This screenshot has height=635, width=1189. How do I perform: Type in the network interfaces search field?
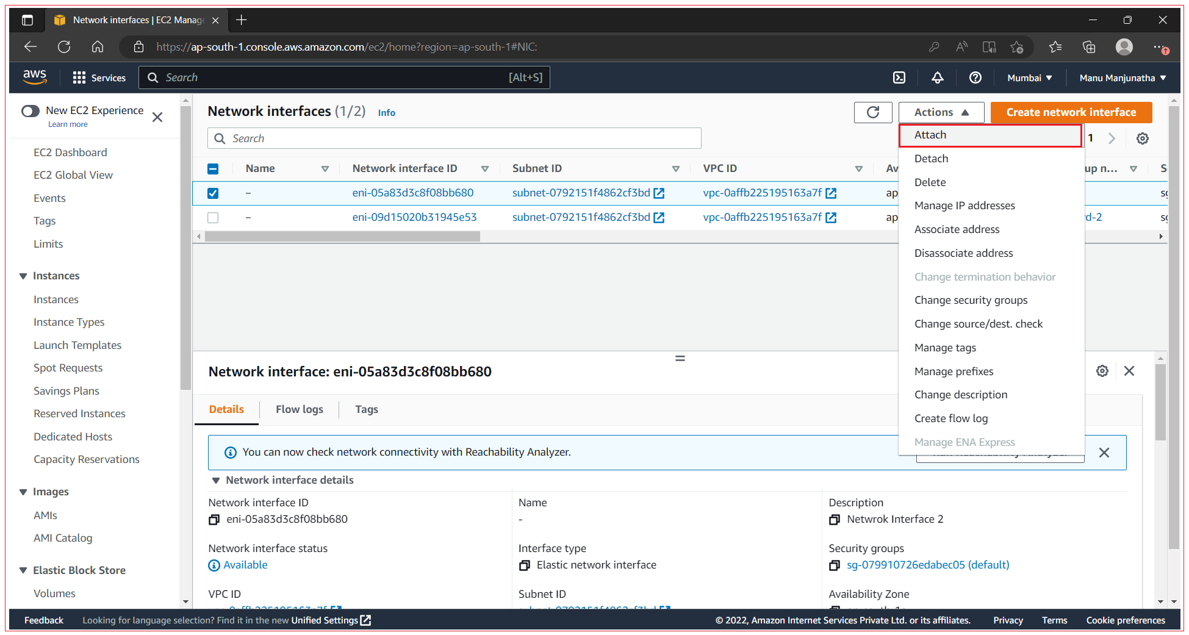454,138
